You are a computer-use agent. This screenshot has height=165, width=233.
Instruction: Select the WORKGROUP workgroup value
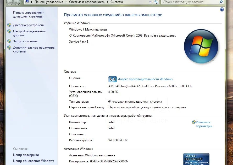[x=118, y=140]
